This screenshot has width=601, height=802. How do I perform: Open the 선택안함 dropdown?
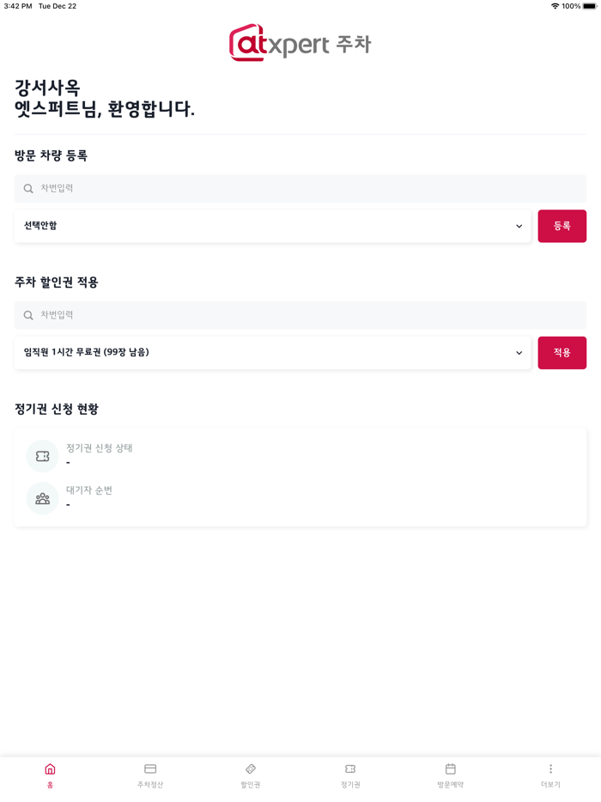click(x=272, y=226)
